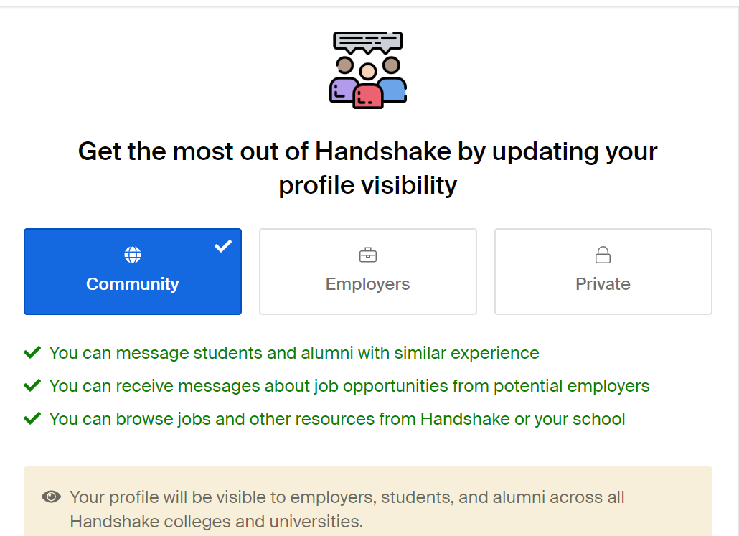This screenshot has width=739, height=536.
Task: Click the Employers label text
Action: (x=367, y=284)
